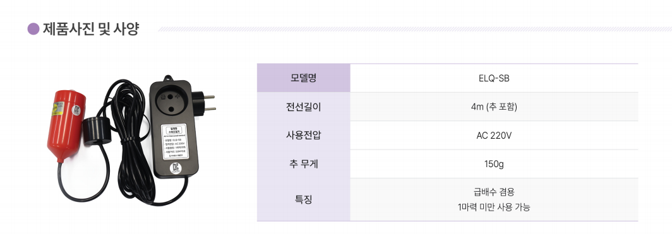Click the KC certification mark on adapter
Image resolution: width=672 pixels, height=234 pixels.
(x=175, y=168)
